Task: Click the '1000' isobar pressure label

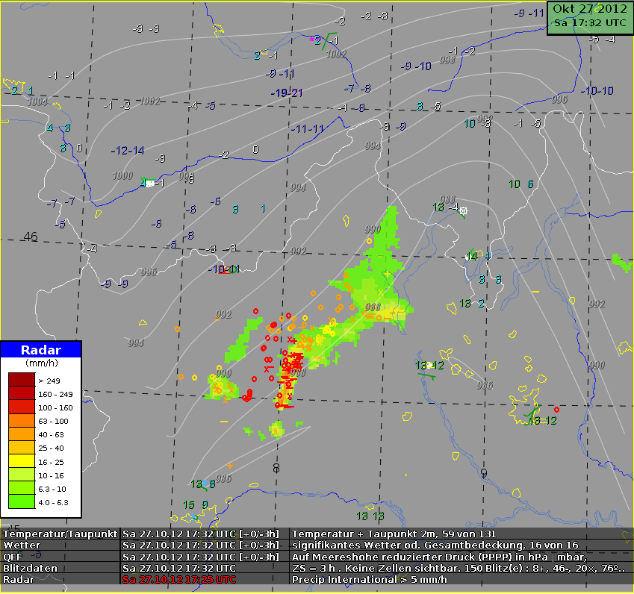Action: pyautogui.click(x=122, y=176)
